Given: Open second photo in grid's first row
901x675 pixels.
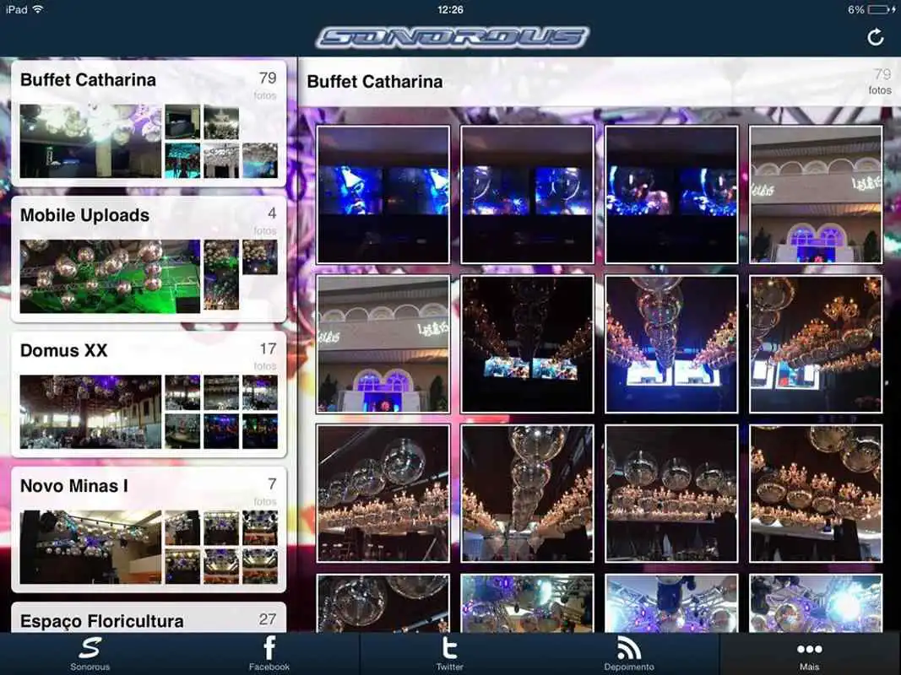Looking at the screenshot, I should point(528,195).
